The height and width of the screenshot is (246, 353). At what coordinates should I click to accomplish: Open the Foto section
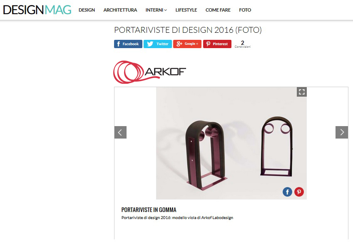point(245,10)
